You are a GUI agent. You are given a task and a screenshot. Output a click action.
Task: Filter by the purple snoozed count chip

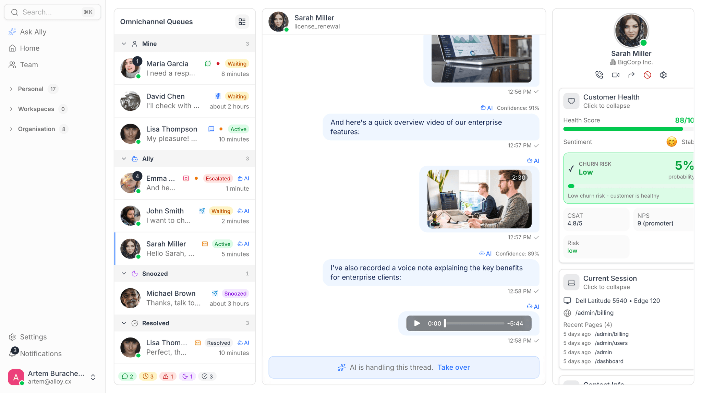coord(187,376)
